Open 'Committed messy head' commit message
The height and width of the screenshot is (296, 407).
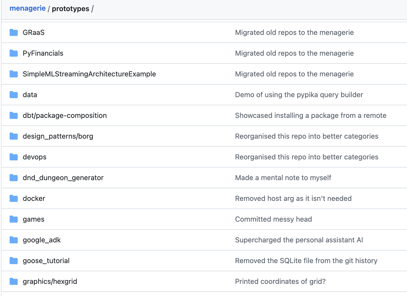273,219
